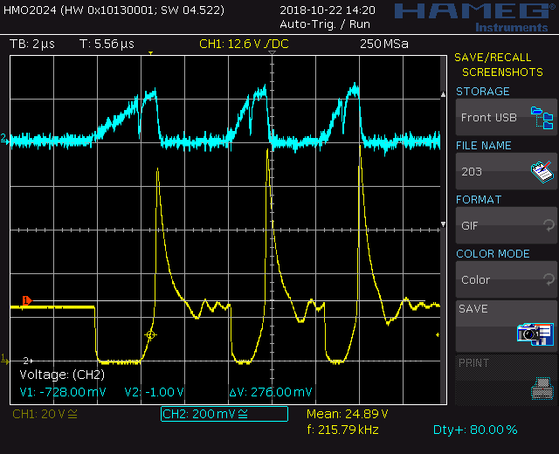The image size is (559, 454).
Task: Cycle the GIF format arrow icon
Action: point(549,225)
